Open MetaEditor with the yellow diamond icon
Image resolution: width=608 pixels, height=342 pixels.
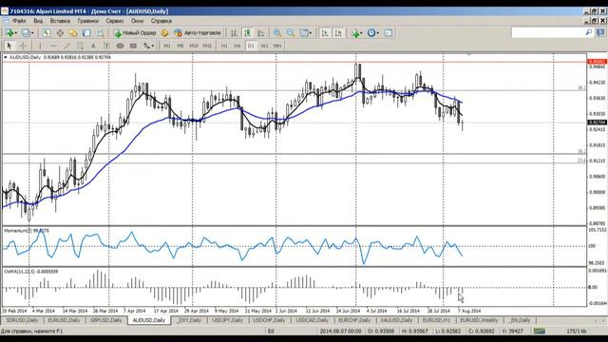[x=164, y=33]
